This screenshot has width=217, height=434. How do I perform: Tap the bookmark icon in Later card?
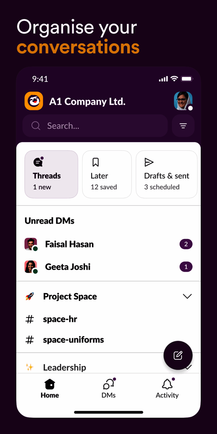pos(95,162)
